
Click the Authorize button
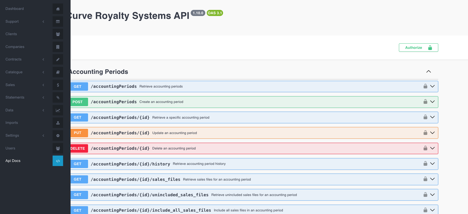pos(418,48)
